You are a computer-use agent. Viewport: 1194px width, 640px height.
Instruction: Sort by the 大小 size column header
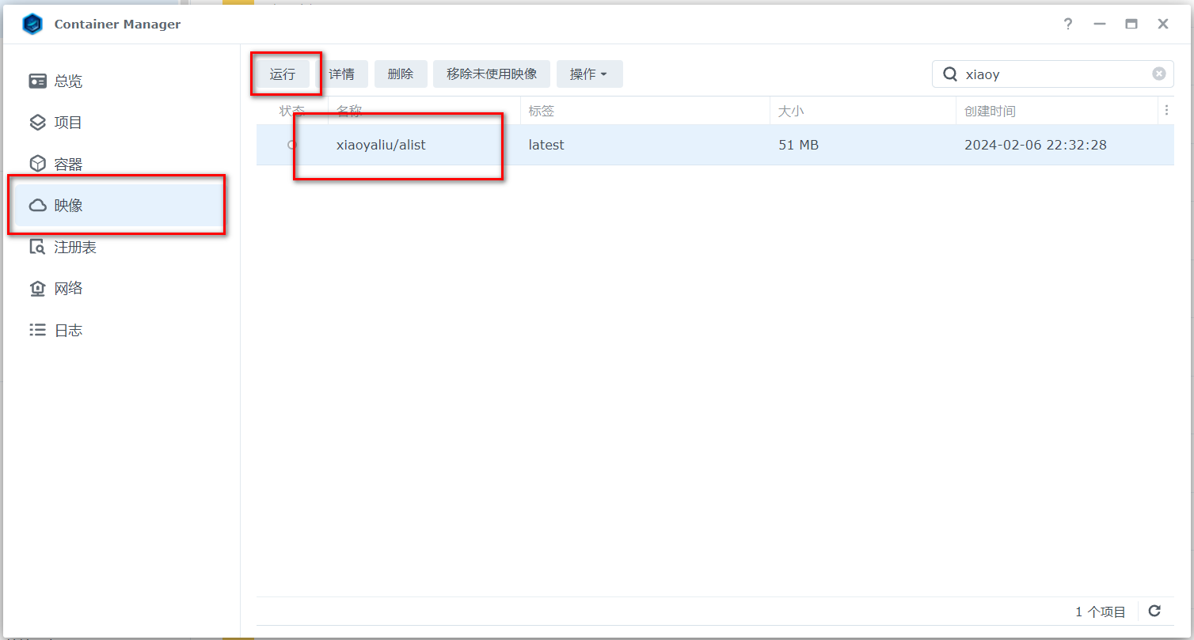[791, 112]
